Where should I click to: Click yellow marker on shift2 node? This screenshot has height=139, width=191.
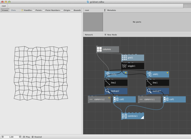click(126, 73)
